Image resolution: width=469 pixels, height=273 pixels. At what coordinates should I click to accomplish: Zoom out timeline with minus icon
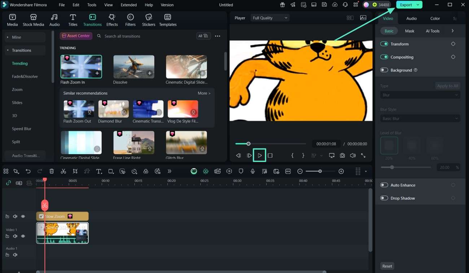[x=300, y=171]
